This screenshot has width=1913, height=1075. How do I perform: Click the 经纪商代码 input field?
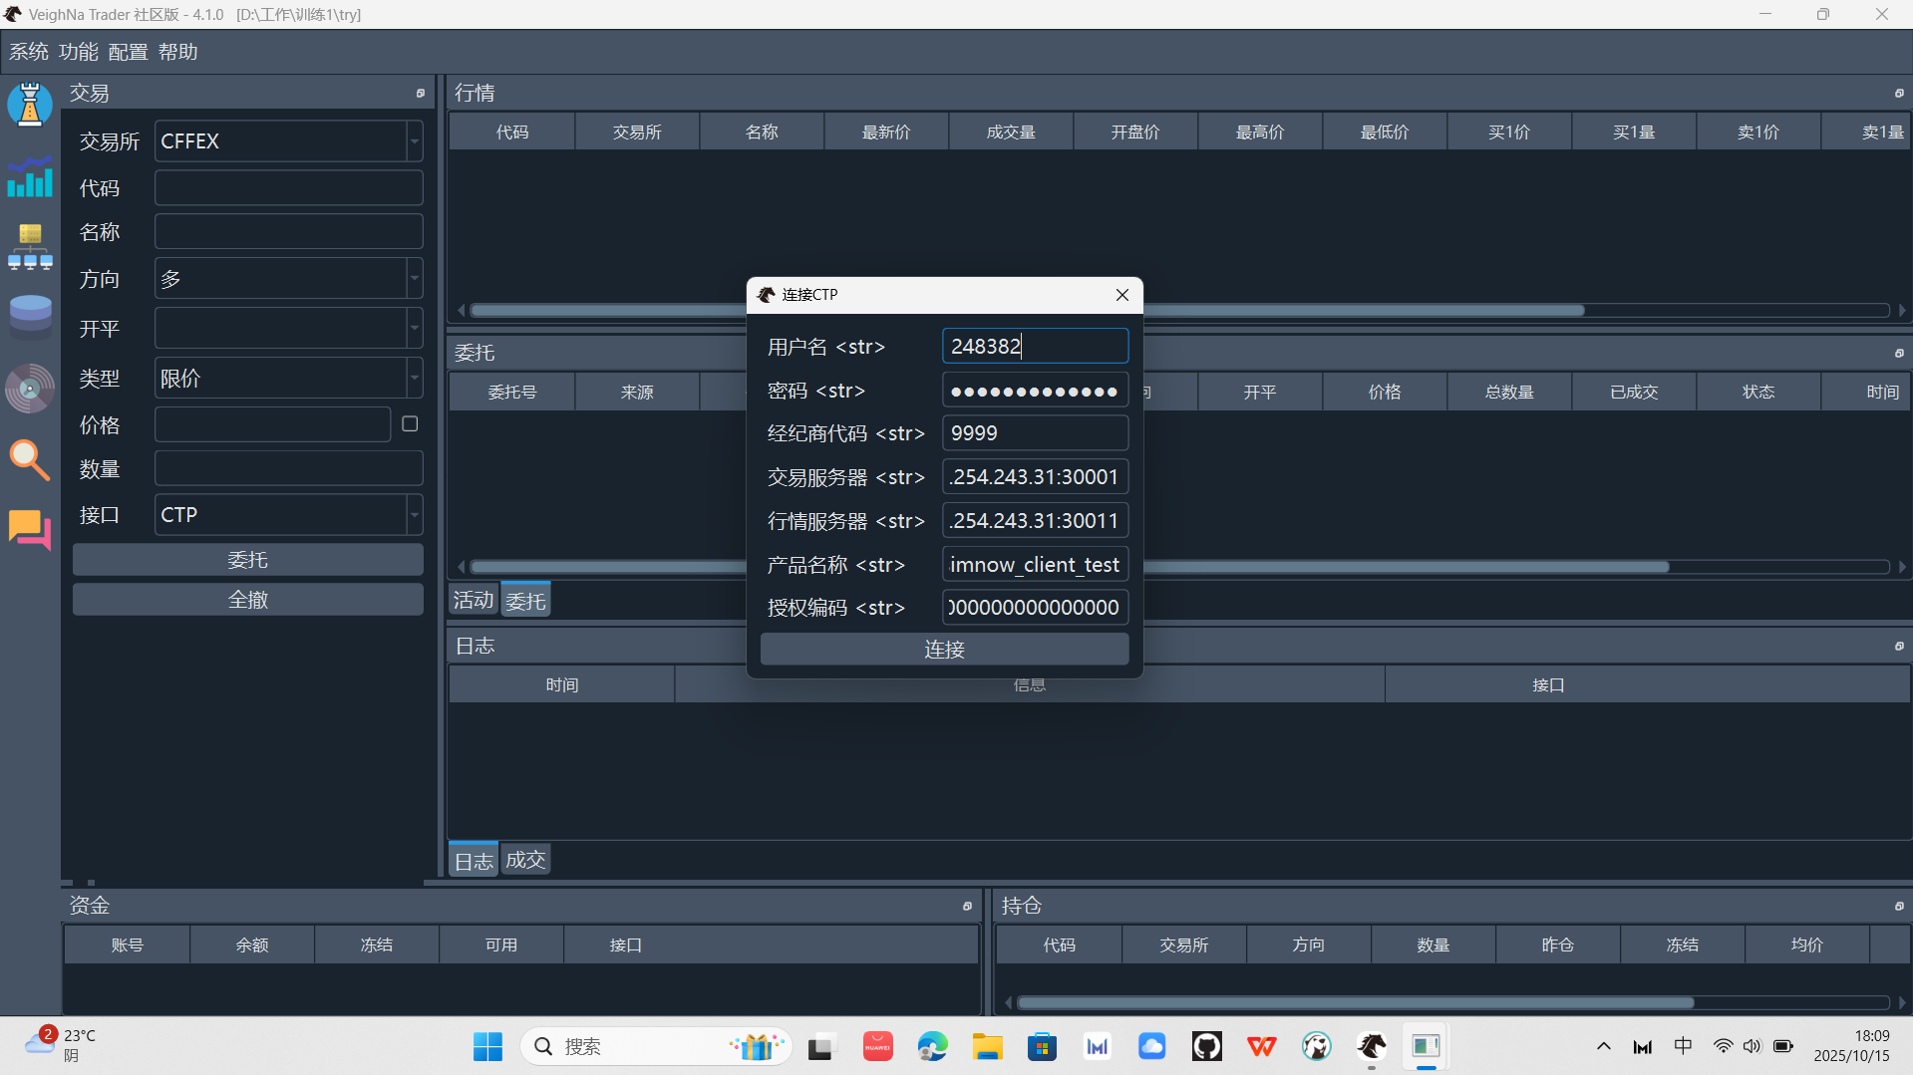[1035, 433]
